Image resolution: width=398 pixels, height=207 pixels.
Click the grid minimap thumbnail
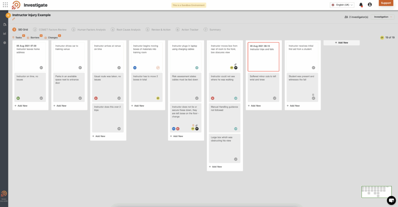coord(376,191)
